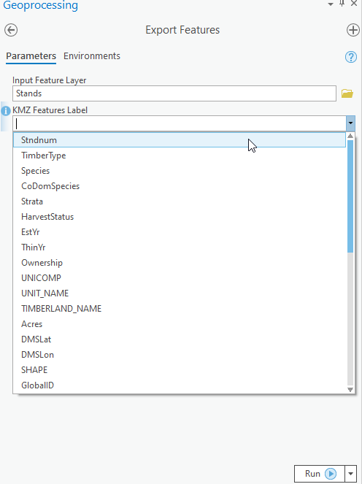Click the info icon beside KMZ Features Label
Viewport: 362px width, 484px height.
[6, 111]
